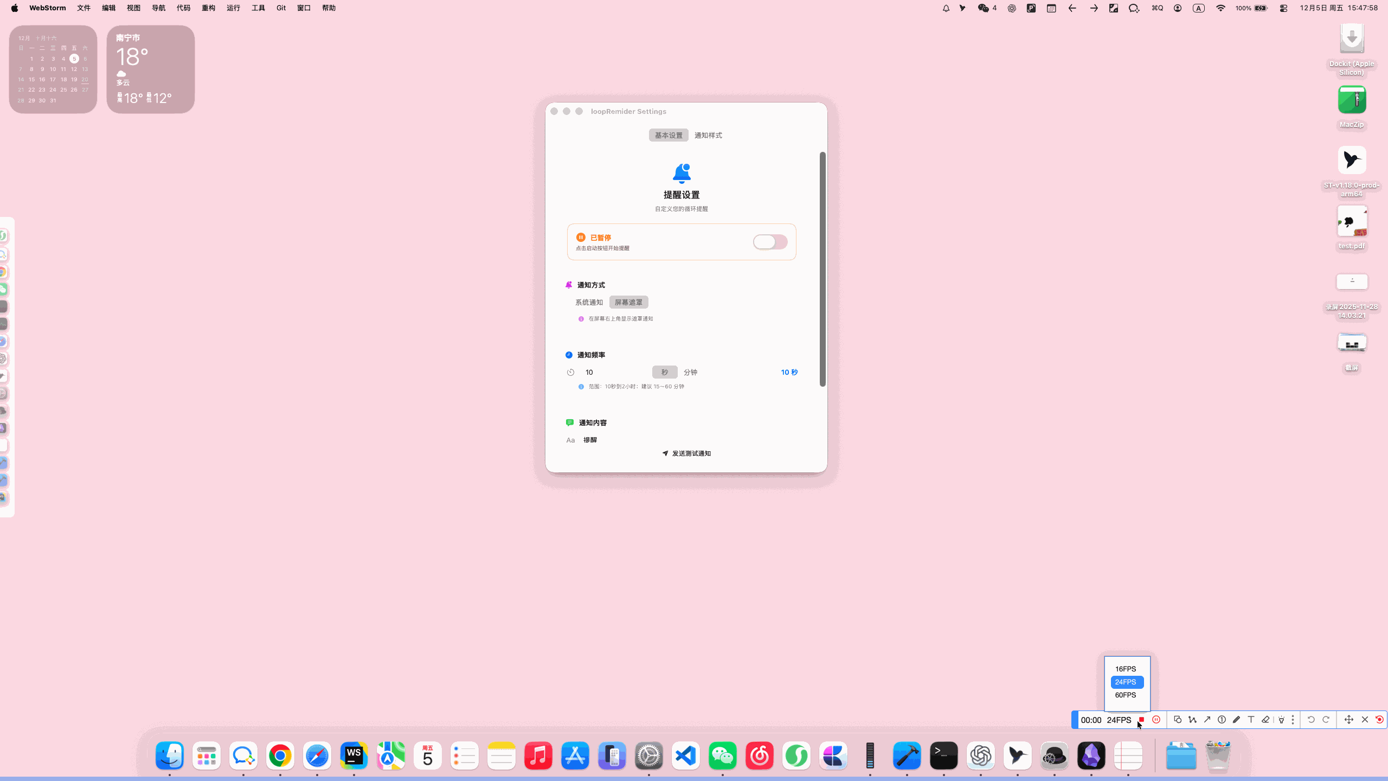
Task: Select the polyline drawing tool
Action: 1192,720
